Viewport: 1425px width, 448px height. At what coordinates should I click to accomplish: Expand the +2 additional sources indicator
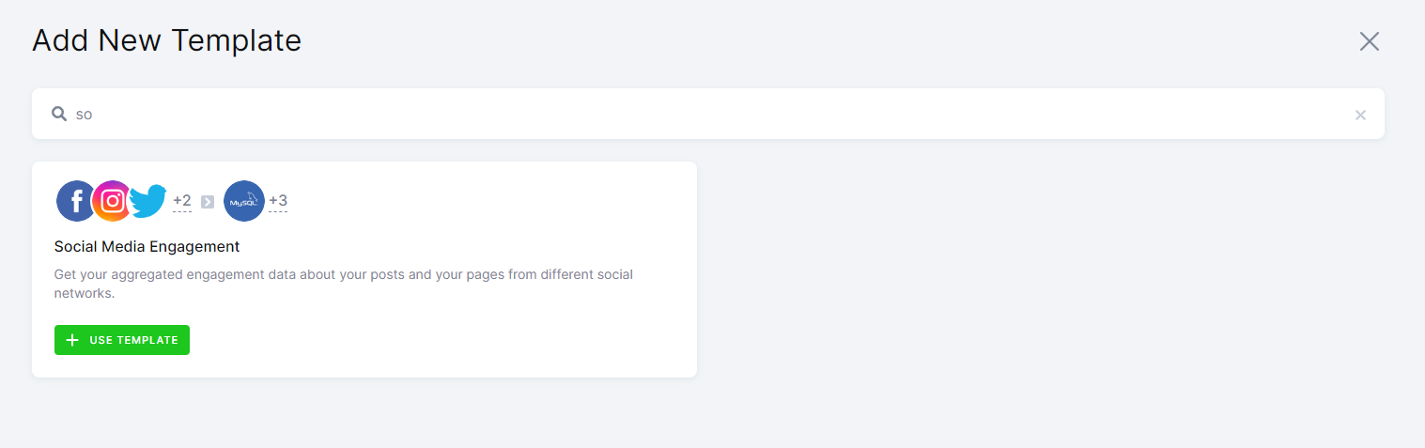click(182, 201)
